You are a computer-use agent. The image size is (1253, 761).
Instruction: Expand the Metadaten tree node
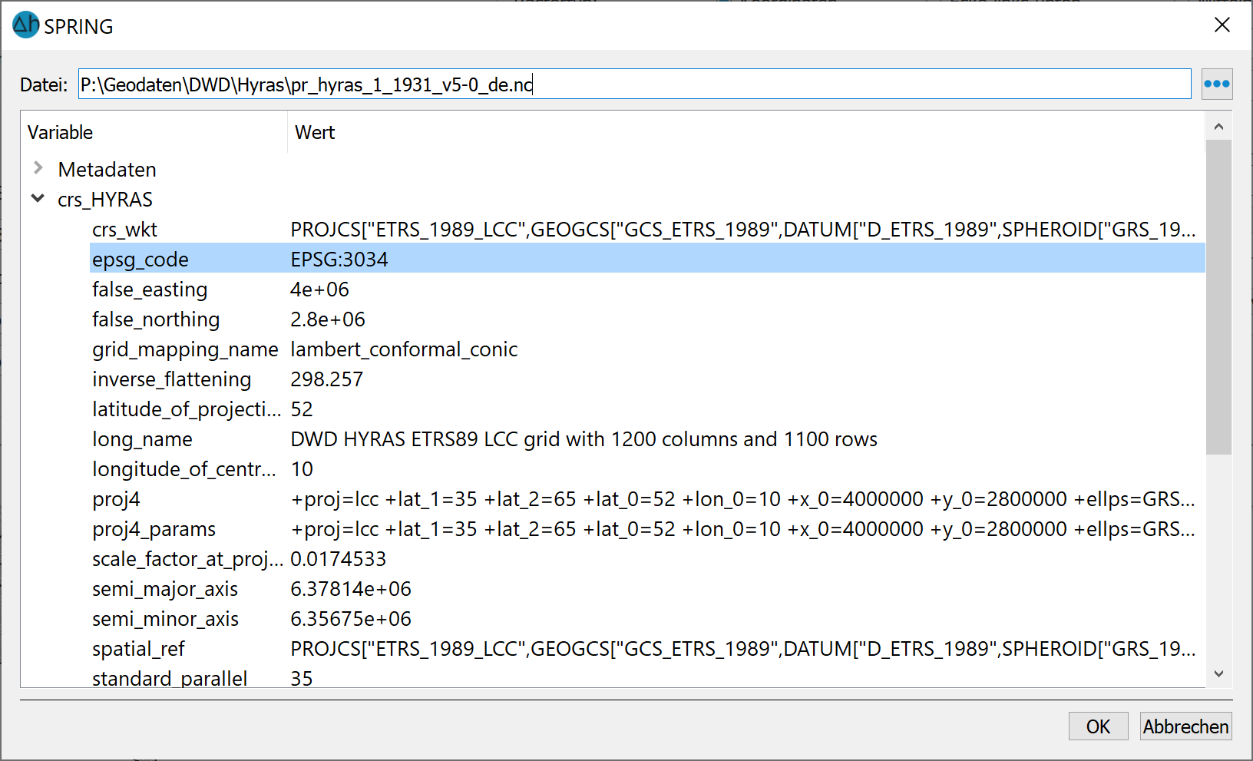coord(38,168)
